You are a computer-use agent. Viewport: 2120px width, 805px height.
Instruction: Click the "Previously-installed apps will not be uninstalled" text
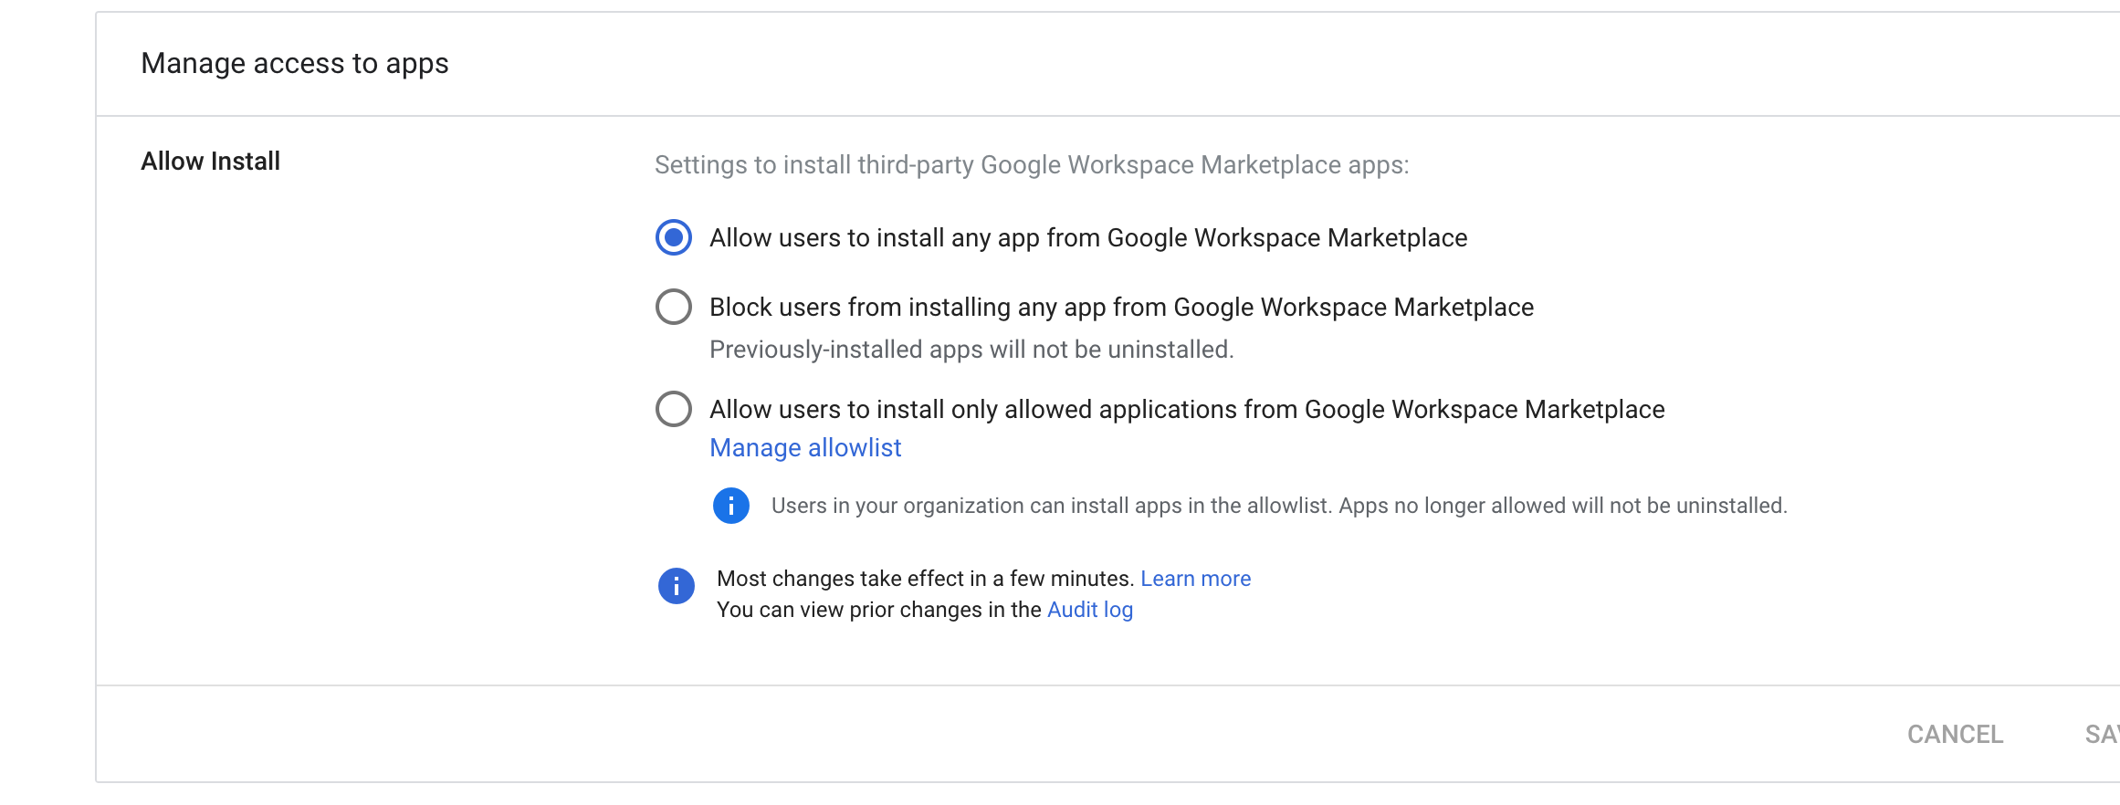pyautogui.click(x=971, y=350)
